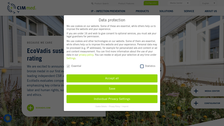
Task: Click the Product Search magnifier icon
Action: [92, 3]
